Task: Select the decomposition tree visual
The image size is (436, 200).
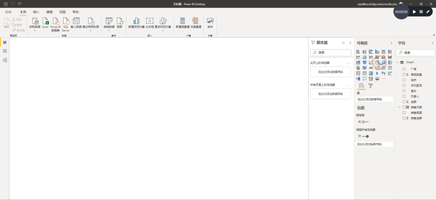Action: click(358, 78)
